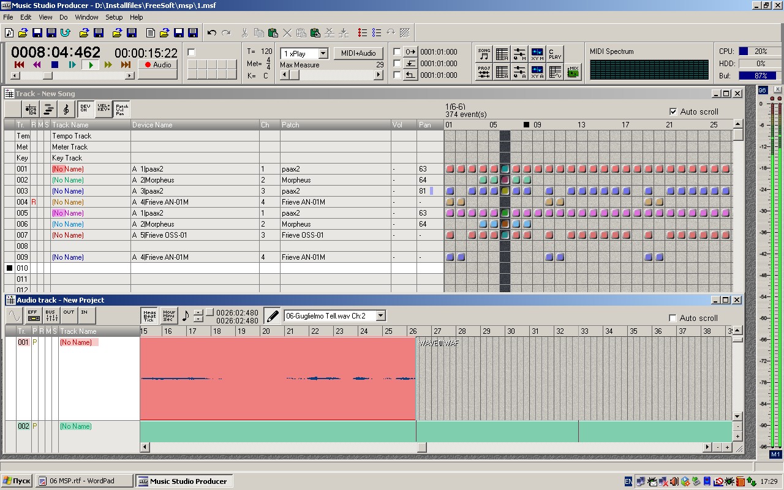
Task: Toggle P on audio track 001
Action: (34, 342)
